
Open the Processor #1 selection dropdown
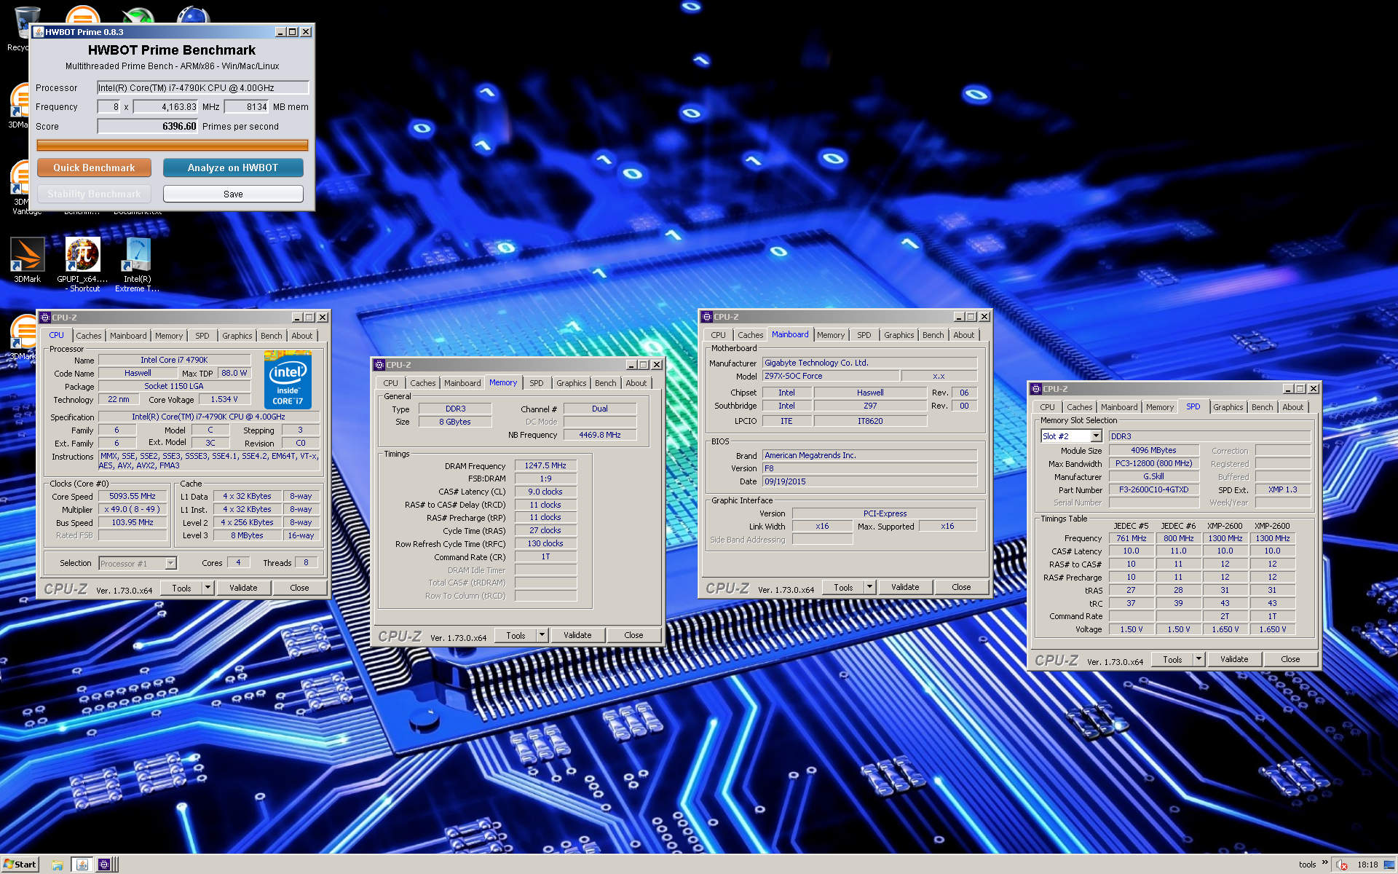(170, 563)
